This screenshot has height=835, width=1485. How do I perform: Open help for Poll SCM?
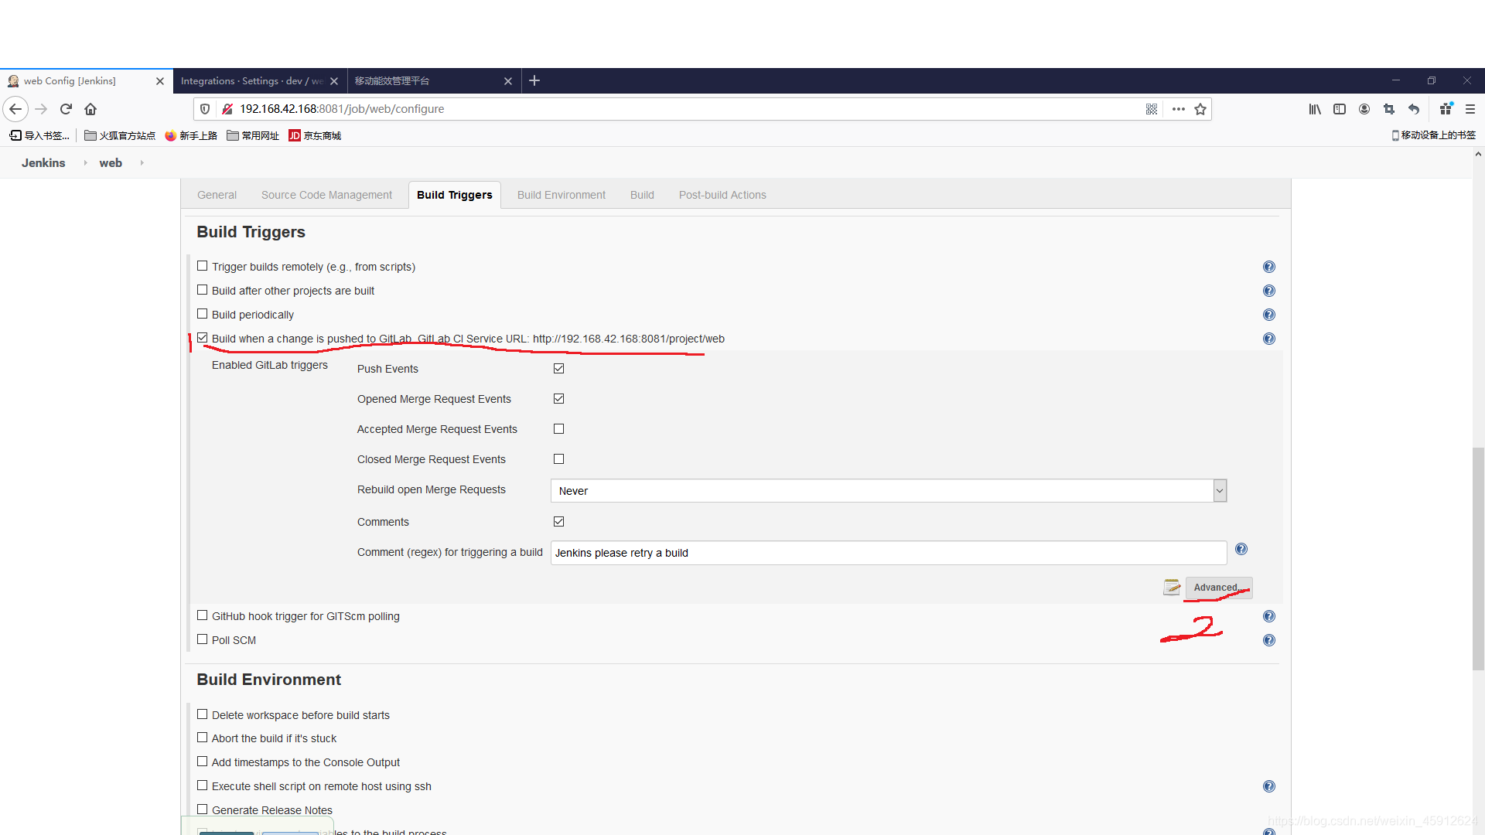point(1269,640)
